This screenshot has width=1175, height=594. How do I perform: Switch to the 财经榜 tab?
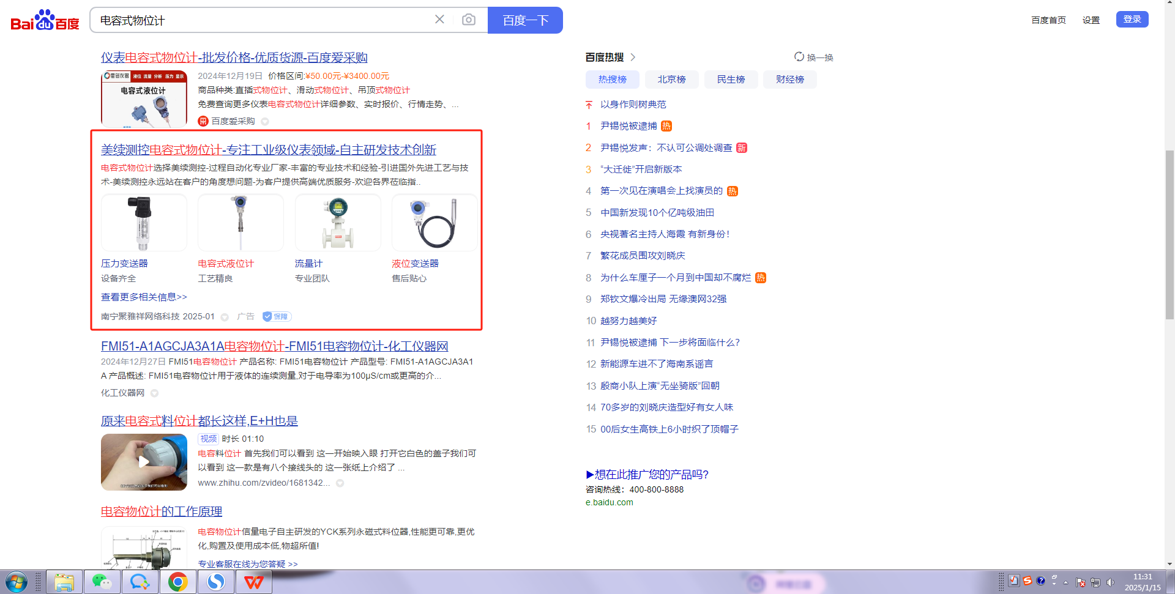click(x=789, y=80)
